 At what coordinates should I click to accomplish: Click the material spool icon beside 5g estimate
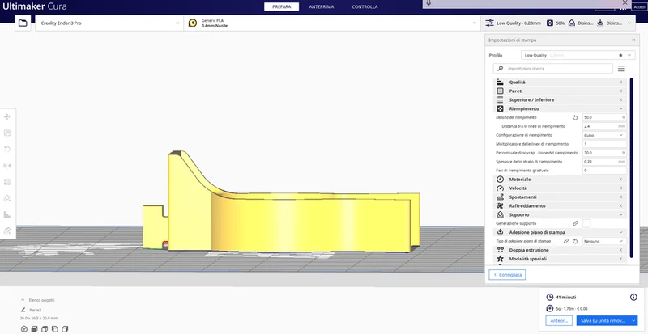click(550, 308)
